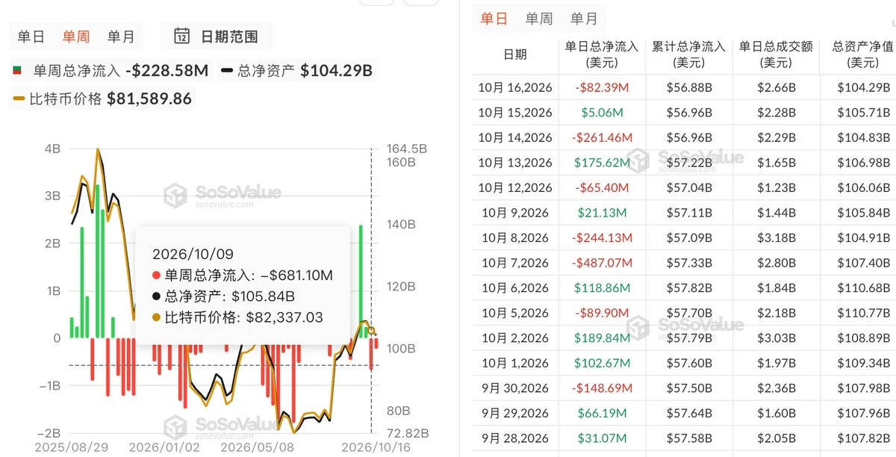
Task: Switch table panel to 单月 tab
Action: [584, 19]
